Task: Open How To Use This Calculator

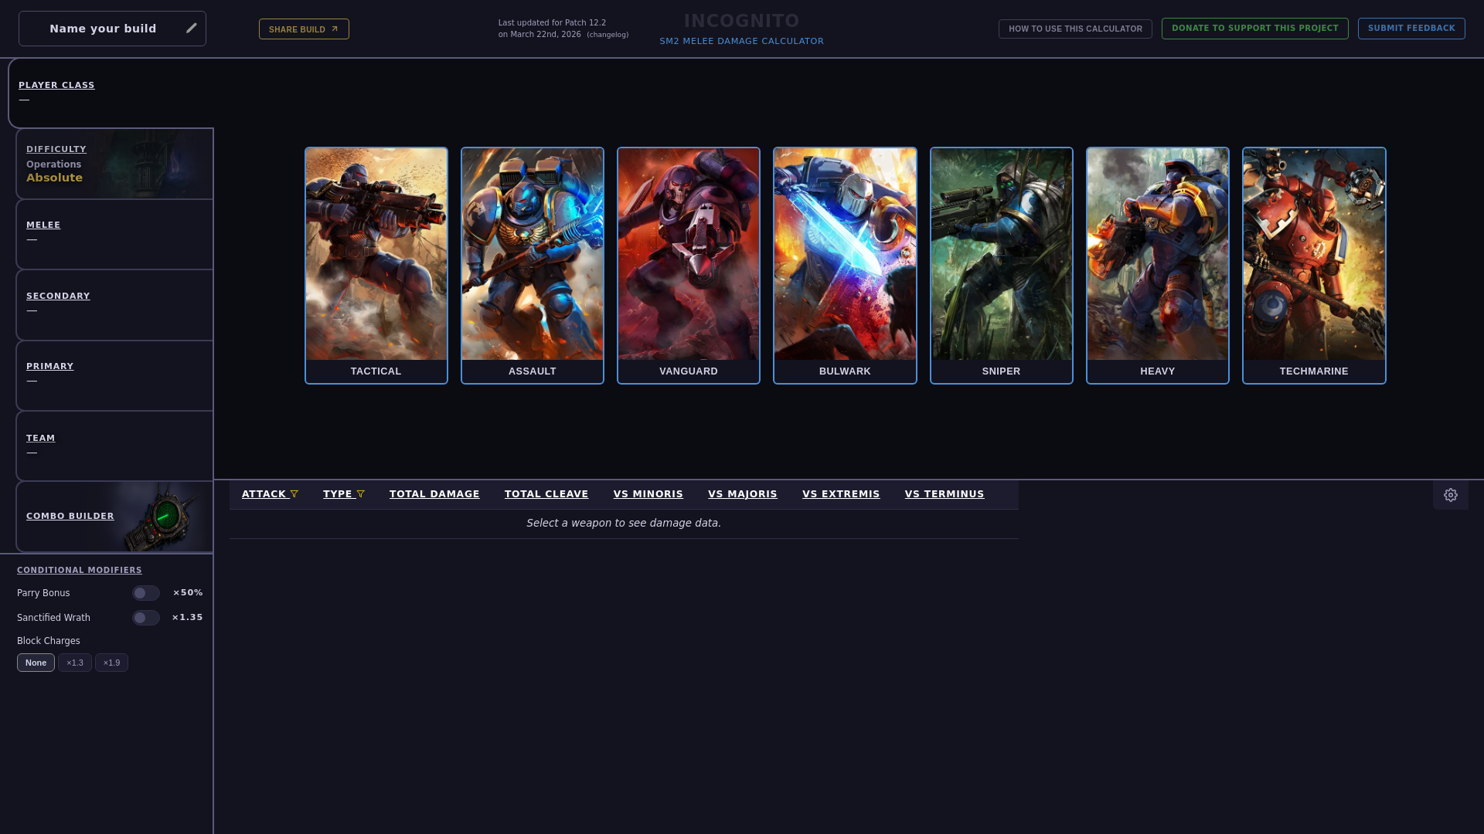Action: tap(1075, 29)
